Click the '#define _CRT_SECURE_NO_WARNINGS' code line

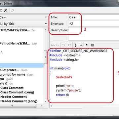point(78,51)
